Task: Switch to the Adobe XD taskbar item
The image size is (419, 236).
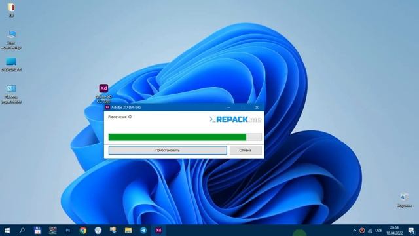Action: [158, 230]
